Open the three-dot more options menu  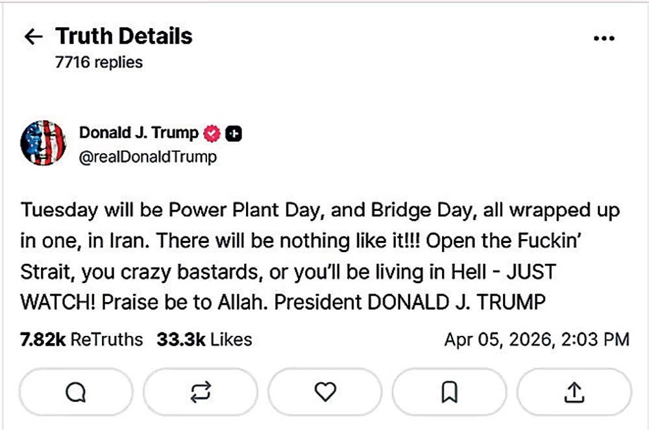click(604, 38)
